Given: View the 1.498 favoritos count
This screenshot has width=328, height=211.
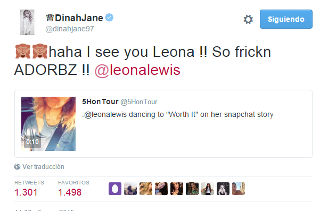Looking at the screenshot, I should click(x=70, y=192).
